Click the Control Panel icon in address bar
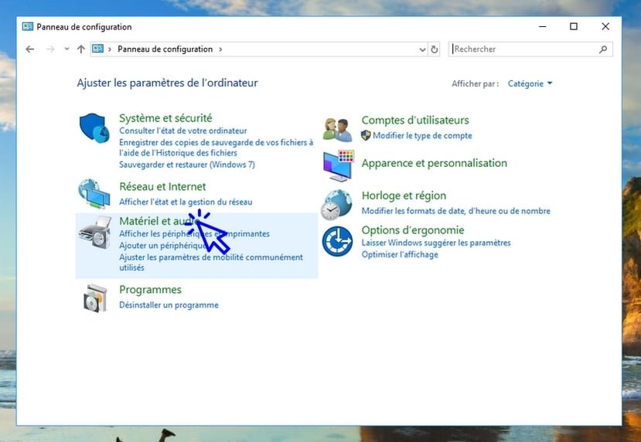The height and width of the screenshot is (442, 641). pos(97,49)
